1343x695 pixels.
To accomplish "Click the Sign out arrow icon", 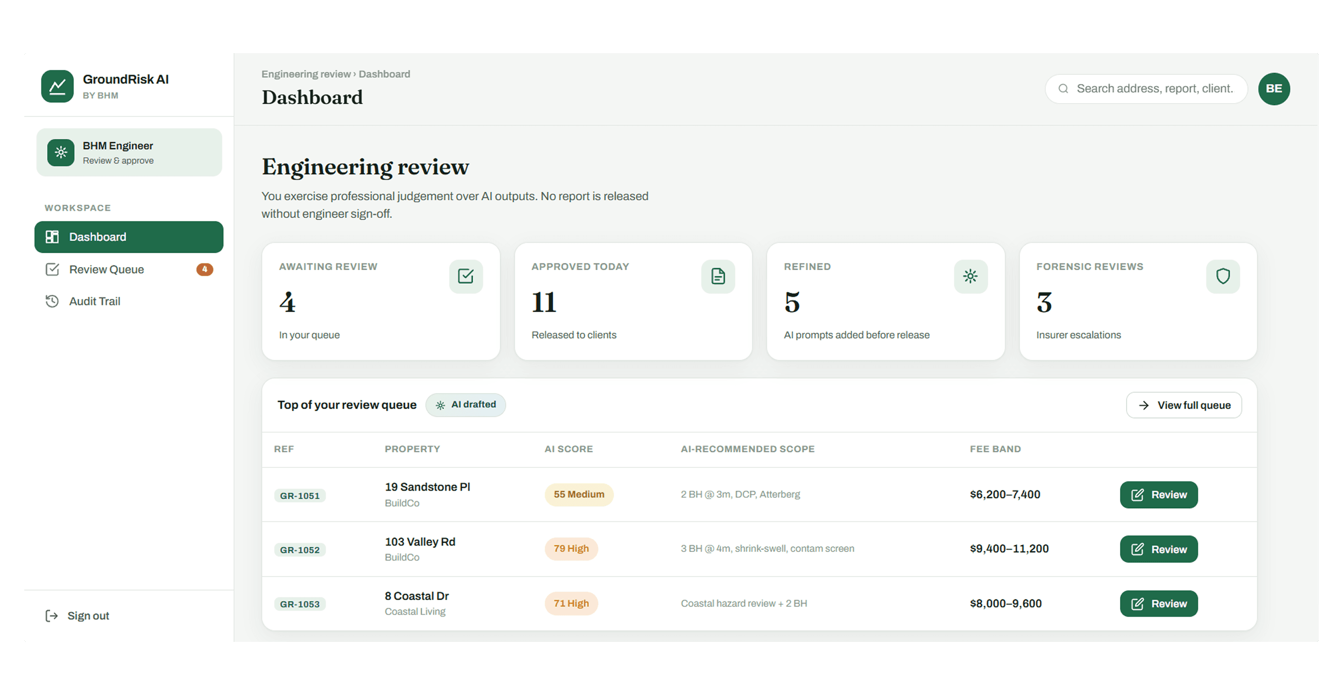I will 51,616.
